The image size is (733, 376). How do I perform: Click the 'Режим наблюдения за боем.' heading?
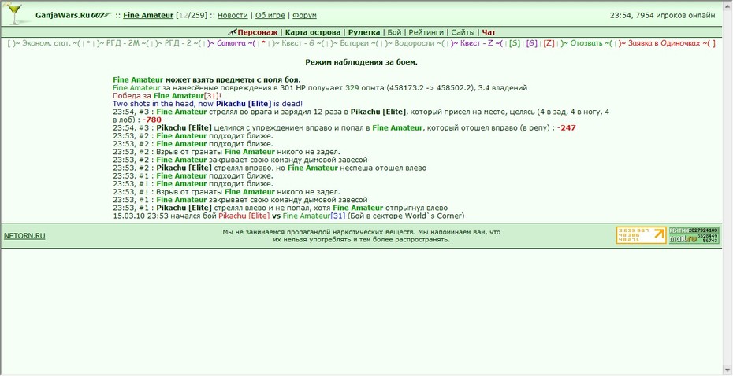coord(361,62)
